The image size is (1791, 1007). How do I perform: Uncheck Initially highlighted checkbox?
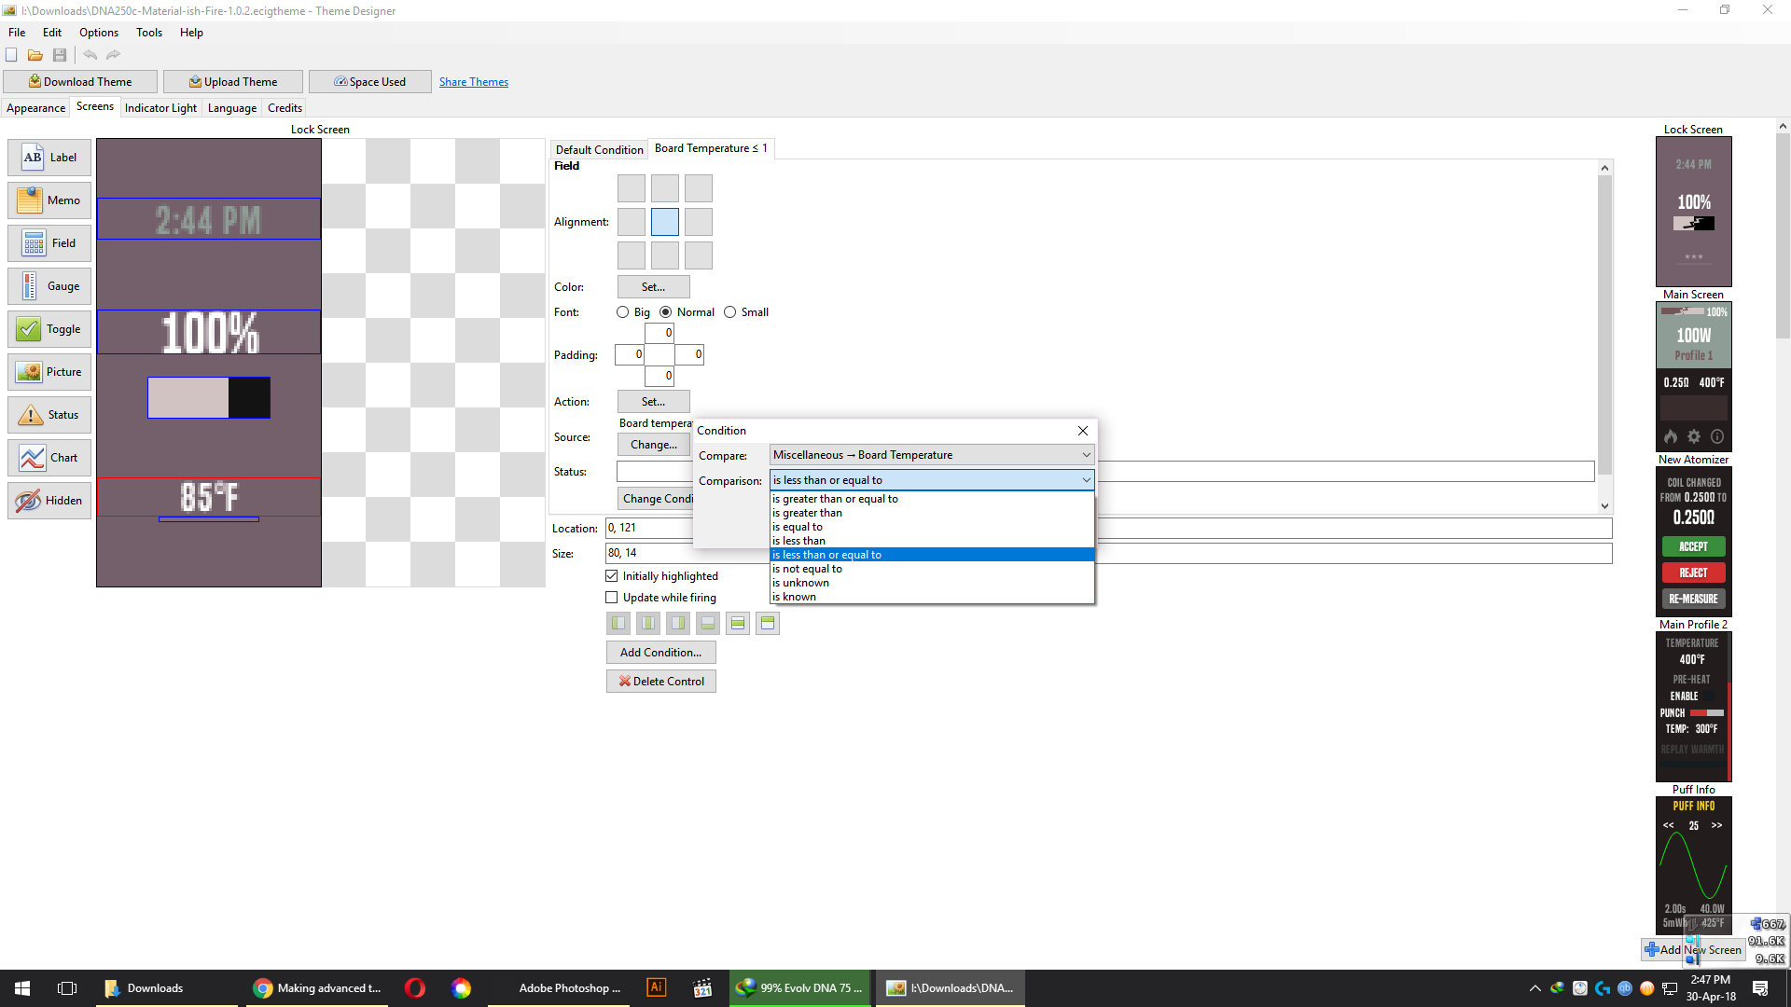click(x=612, y=576)
